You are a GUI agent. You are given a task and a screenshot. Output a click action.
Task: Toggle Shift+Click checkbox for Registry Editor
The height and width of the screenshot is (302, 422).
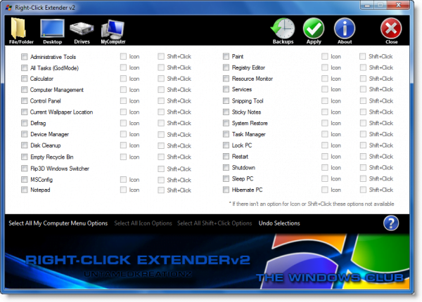tap(363, 67)
